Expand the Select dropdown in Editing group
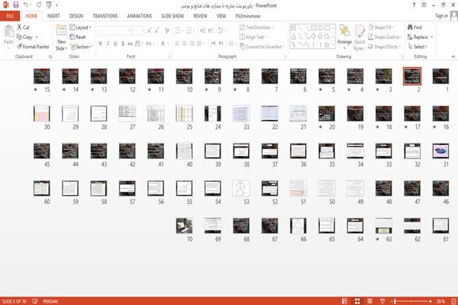Image resolution: width=458 pixels, height=305 pixels. pyautogui.click(x=418, y=47)
